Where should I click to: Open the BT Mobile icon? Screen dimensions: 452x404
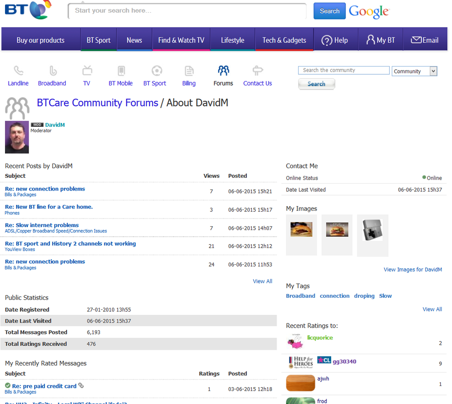click(x=121, y=71)
